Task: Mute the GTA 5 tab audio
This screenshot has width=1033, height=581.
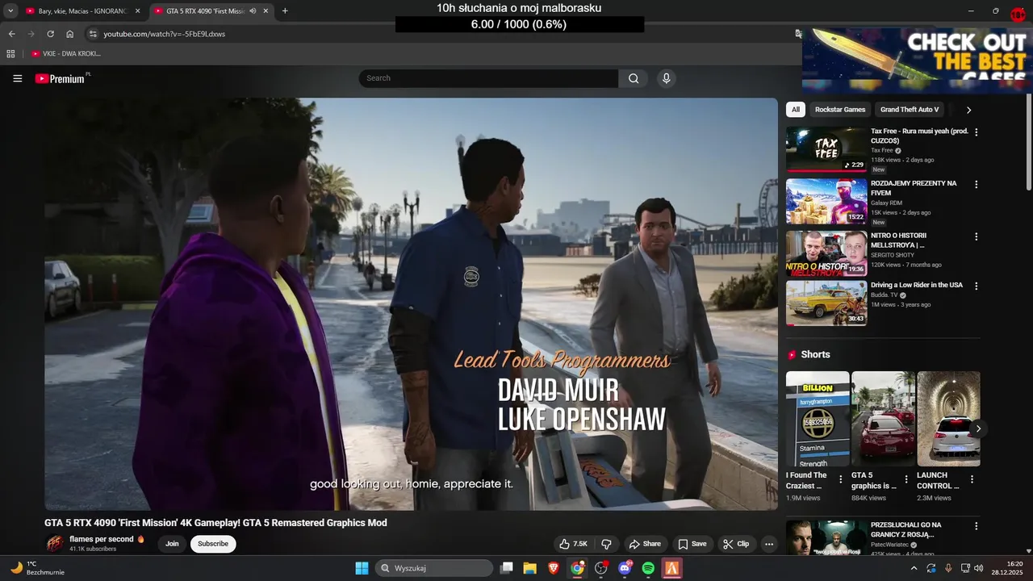Action: click(253, 11)
